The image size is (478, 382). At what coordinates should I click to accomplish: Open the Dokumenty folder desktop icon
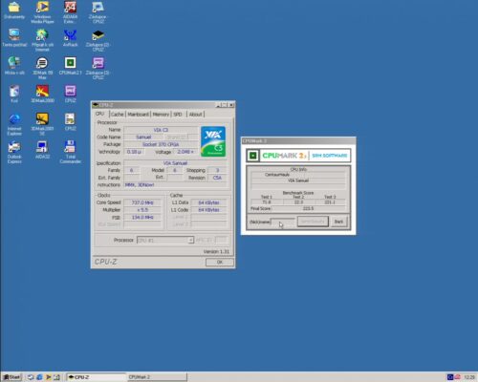point(14,11)
